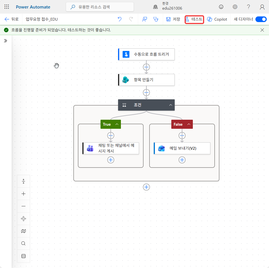Click the redo arrow in the toolbar
This screenshot has width=269, height=268.
131,19
